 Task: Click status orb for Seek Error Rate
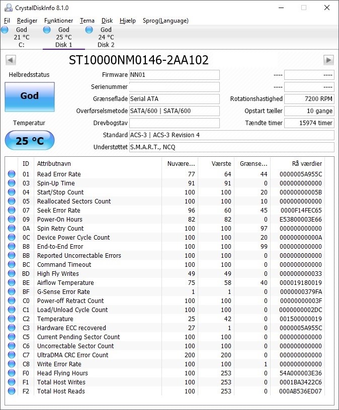12,210
